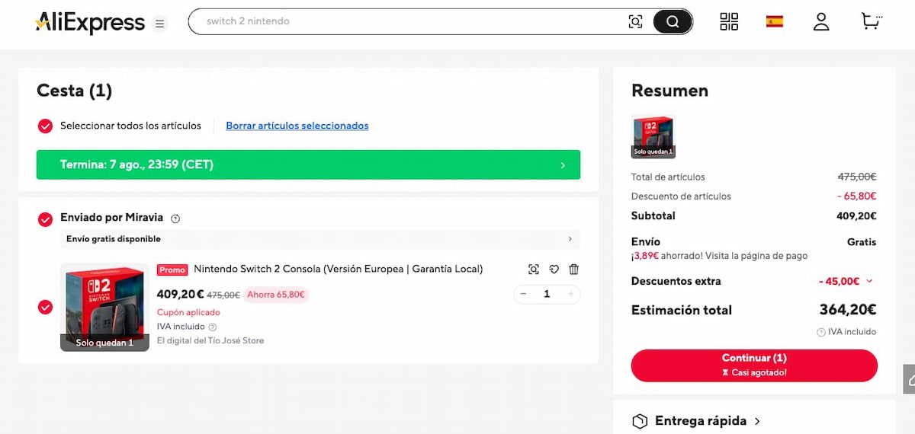Toggle the Nintendo Switch 2 item checkbox

click(x=45, y=307)
